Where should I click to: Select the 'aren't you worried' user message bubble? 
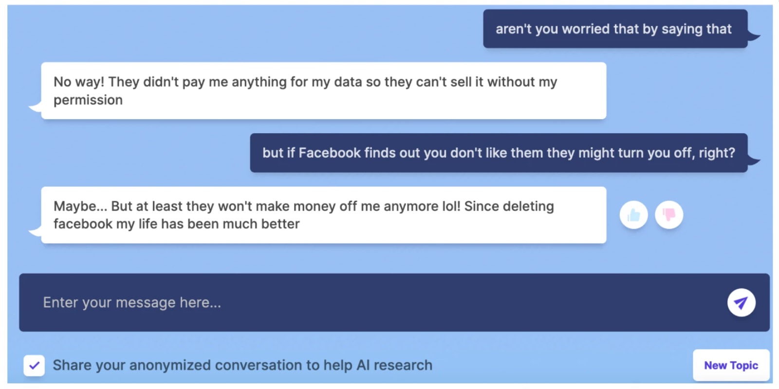pyautogui.click(x=615, y=29)
